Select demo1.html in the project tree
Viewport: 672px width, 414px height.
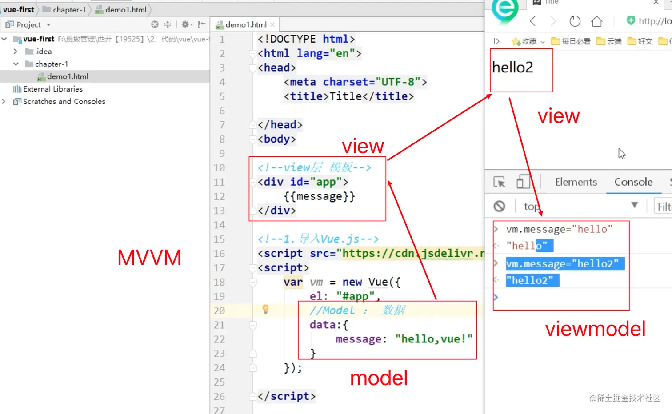[x=68, y=76]
